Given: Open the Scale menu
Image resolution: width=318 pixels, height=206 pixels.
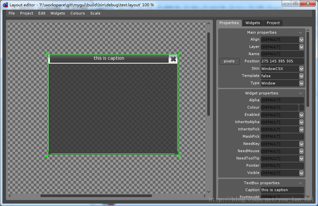Looking at the screenshot, I should click(x=95, y=13).
